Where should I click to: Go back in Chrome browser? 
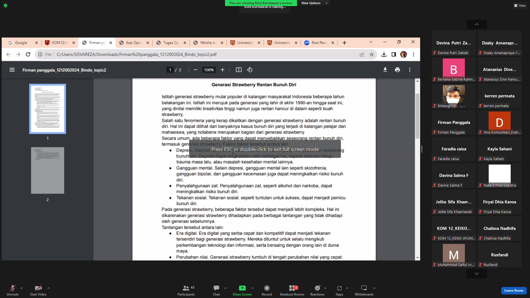[x=8, y=54]
